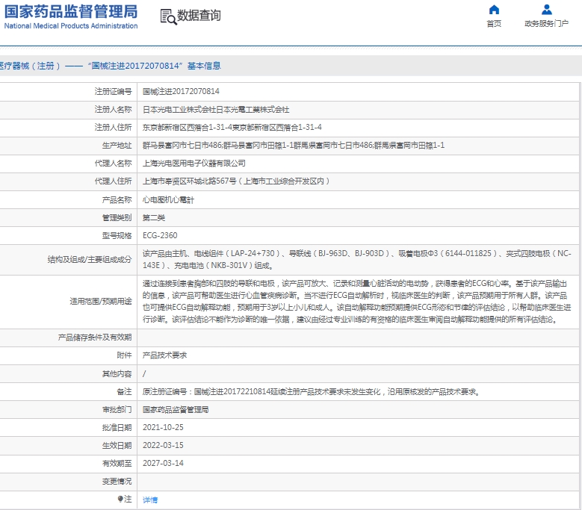Click the 代理人名称 label

[114, 164]
